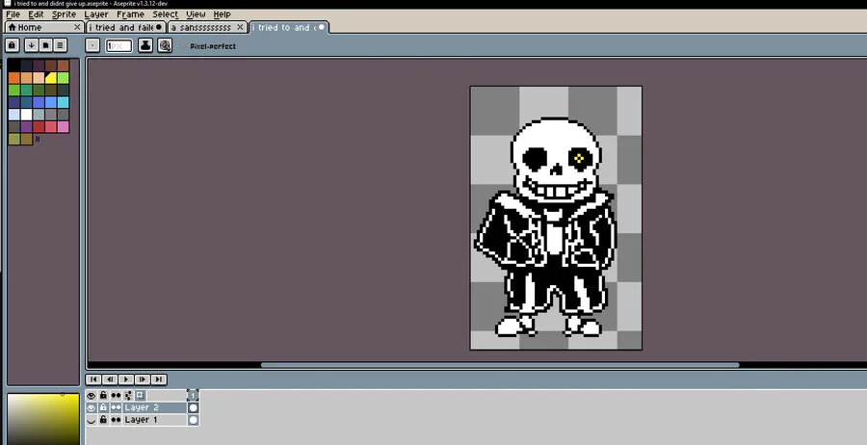Hide Layer 2 with its eye icon
Image resolution: width=867 pixels, height=445 pixels.
pos(92,407)
